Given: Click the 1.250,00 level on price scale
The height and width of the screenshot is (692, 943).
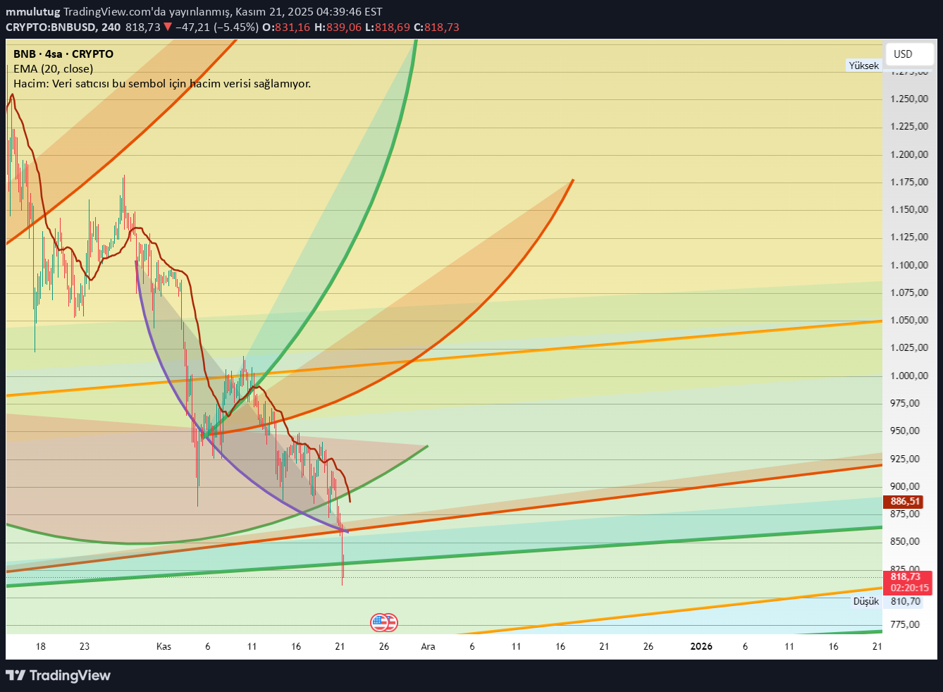Looking at the screenshot, I should [x=908, y=99].
